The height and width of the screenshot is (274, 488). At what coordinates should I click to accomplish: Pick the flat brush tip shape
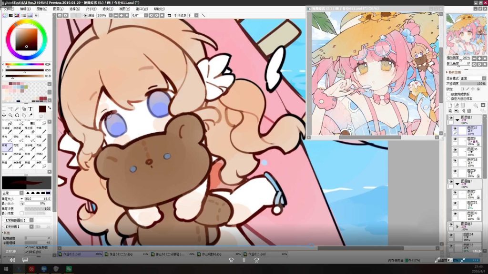coord(48,193)
